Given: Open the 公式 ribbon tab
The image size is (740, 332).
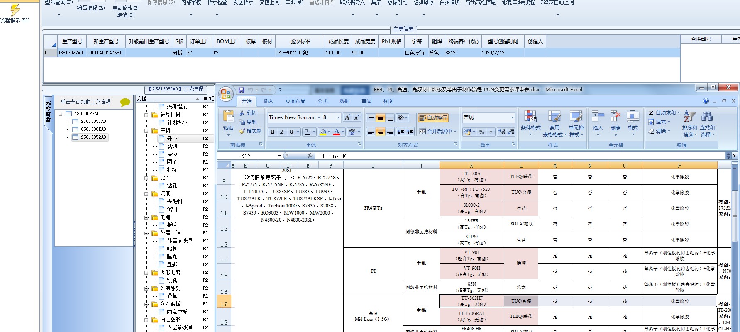Looking at the screenshot, I should pos(322,101).
